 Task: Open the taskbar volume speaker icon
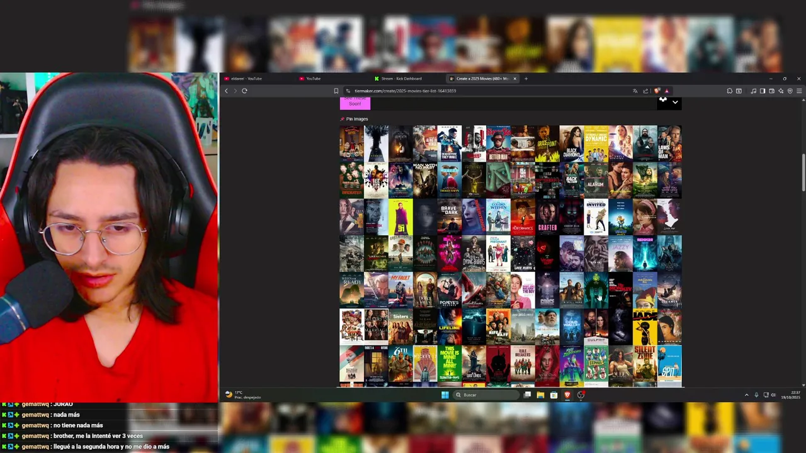(x=773, y=395)
